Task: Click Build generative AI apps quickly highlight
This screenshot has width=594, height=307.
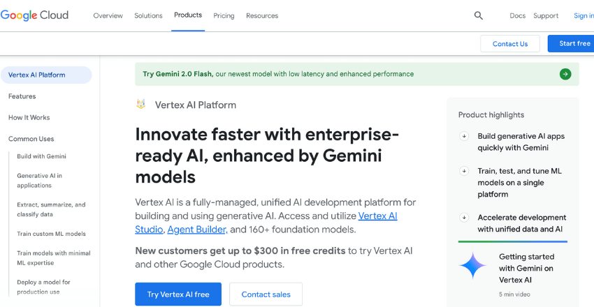Action: pyautogui.click(x=521, y=142)
